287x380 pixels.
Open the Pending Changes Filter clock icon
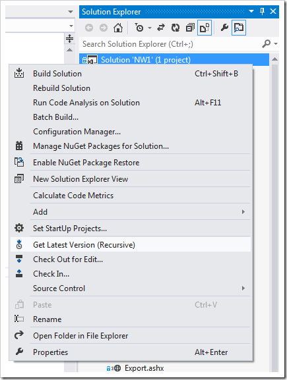coord(139,28)
